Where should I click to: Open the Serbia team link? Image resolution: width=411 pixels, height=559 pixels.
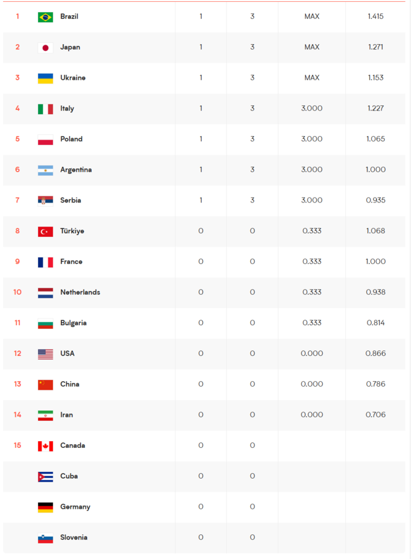[x=71, y=200]
